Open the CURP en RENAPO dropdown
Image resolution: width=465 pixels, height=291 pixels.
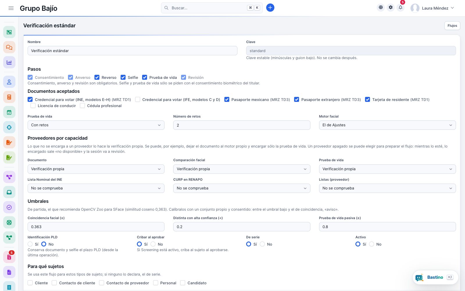point(242,188)
